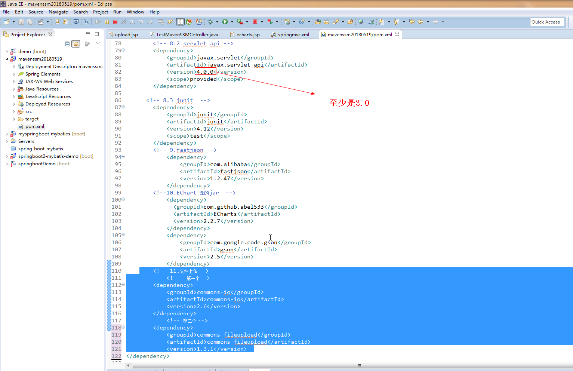573x371 pixels.
Task: Click the Save All icon
Action: coord(30,22)
